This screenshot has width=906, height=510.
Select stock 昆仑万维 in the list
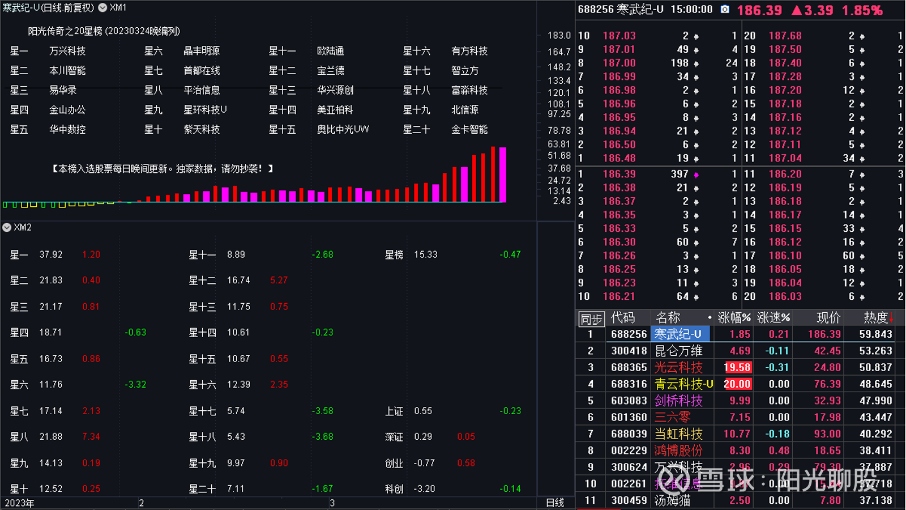click(678, 351)
